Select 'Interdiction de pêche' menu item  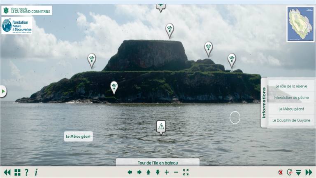pos(291,98)
